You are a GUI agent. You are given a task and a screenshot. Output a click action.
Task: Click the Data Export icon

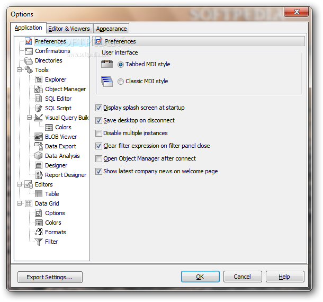click(39, 146)
